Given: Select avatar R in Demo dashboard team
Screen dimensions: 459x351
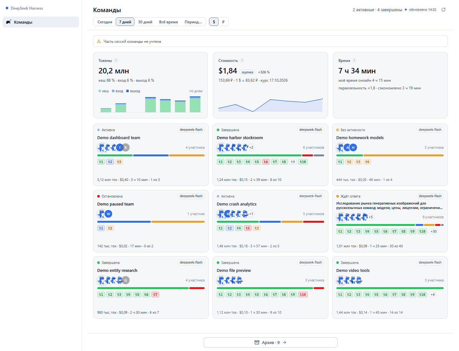Looking at the screenshot, I should point(126,147).
